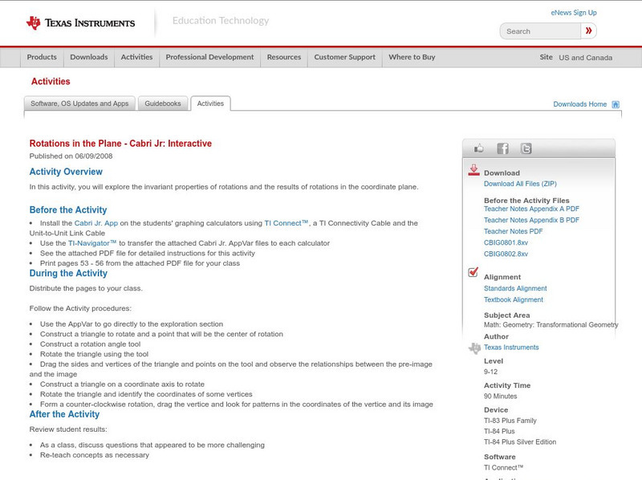Screen dimensions: 642x480
Task: Click the Math: Geometry subject area text
Action: tap(551, 325)
